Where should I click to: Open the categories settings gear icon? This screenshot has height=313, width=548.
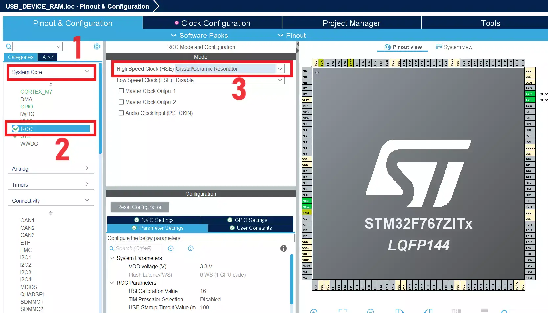(x=97, y=47)
